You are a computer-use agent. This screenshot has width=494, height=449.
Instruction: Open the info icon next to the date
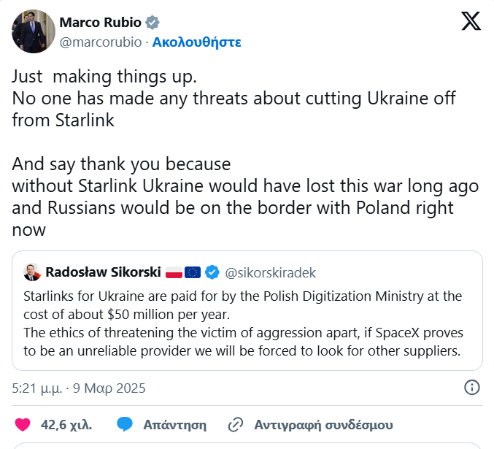coord(472,387)
